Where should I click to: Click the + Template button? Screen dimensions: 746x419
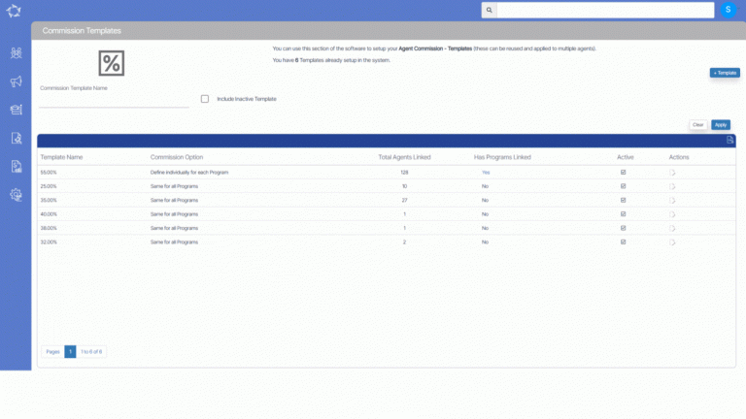(725, 73)
